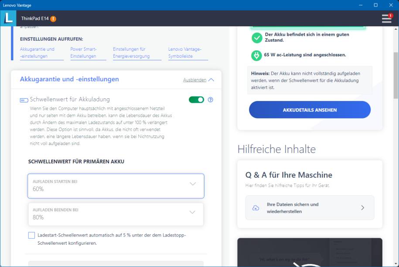
Task: Click the SCHWELLENWERT FÜR PRIMÄREN AKKU label
Action: tap(76, 162)
